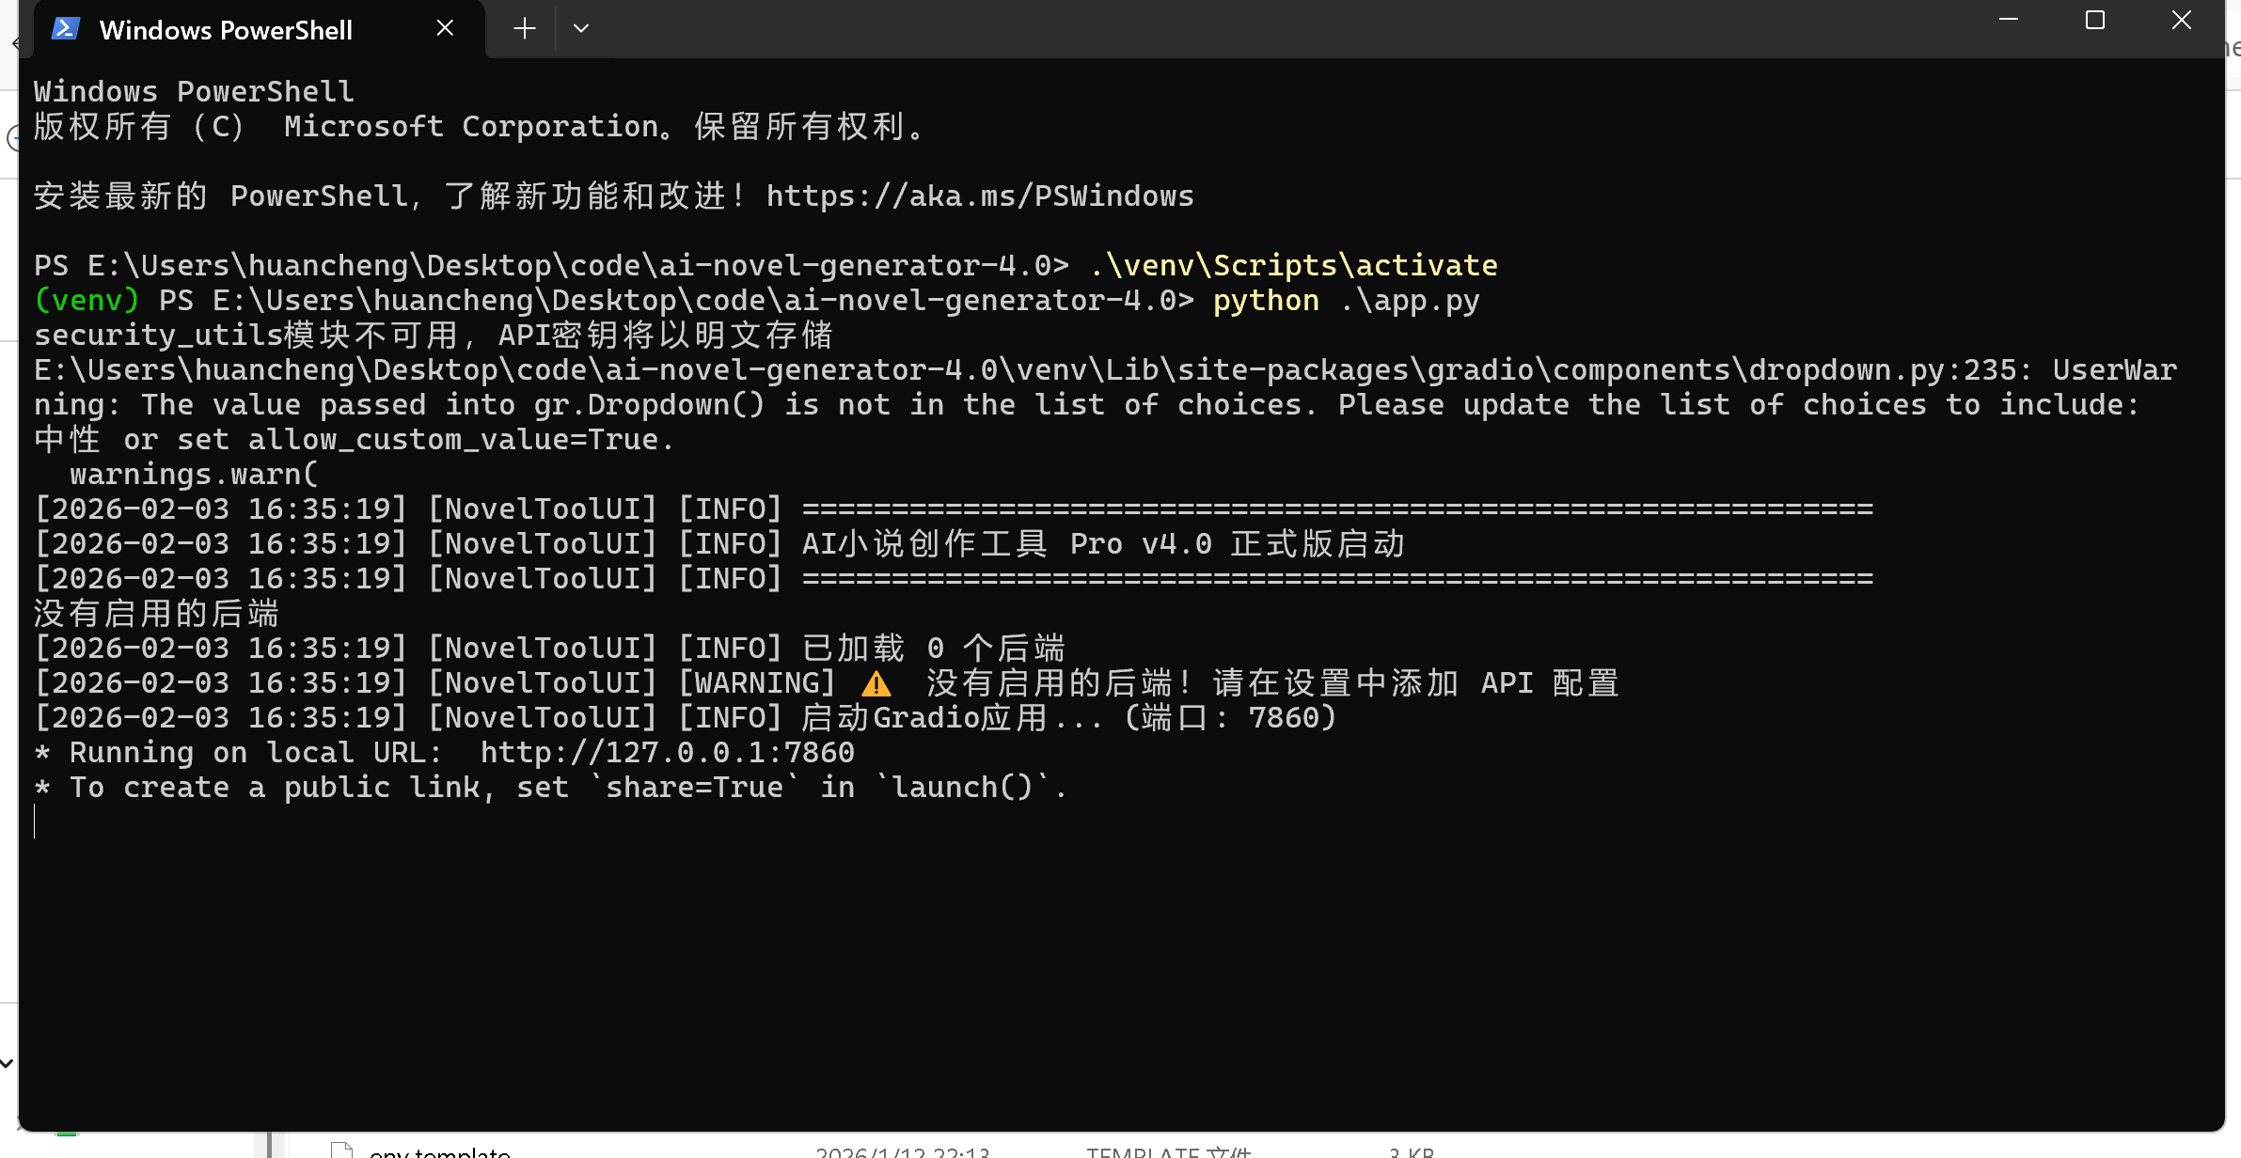Click the python .\app.py command text
This screenshot has width=2241, height=1158.
1346,301
